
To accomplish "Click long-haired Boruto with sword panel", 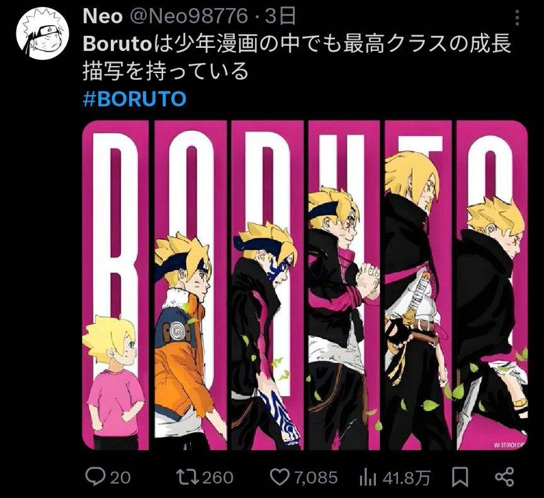I will pos(419,285).
